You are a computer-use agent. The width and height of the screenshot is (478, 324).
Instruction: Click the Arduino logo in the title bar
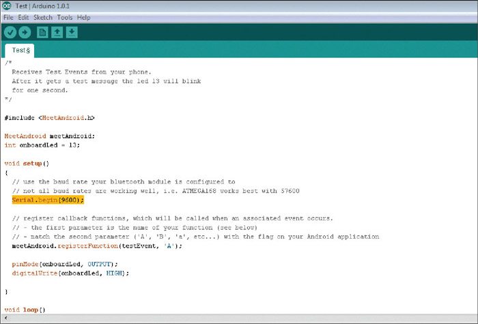click(x=6, y=5)
